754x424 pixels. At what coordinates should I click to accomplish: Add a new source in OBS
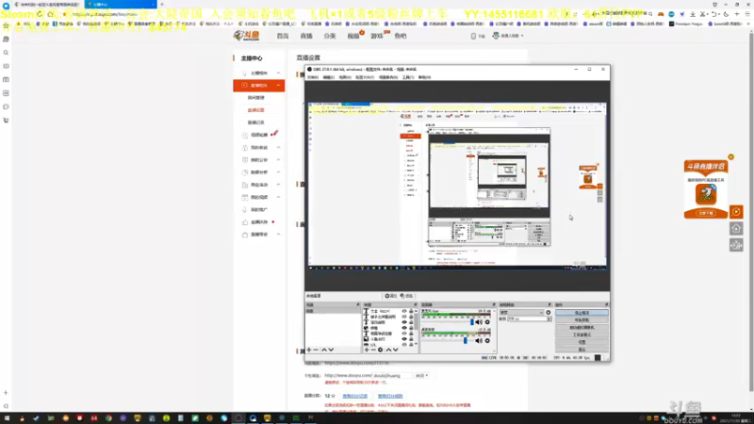point(367,350)
